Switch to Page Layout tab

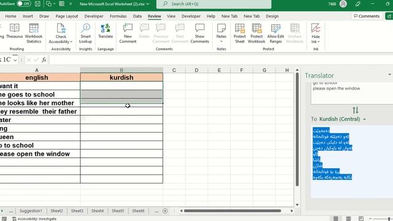point(67,16)
